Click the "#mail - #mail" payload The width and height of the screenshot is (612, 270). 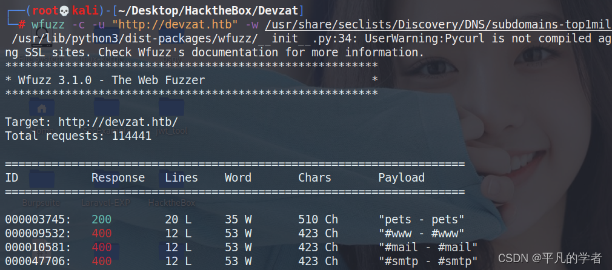(428, 248)
